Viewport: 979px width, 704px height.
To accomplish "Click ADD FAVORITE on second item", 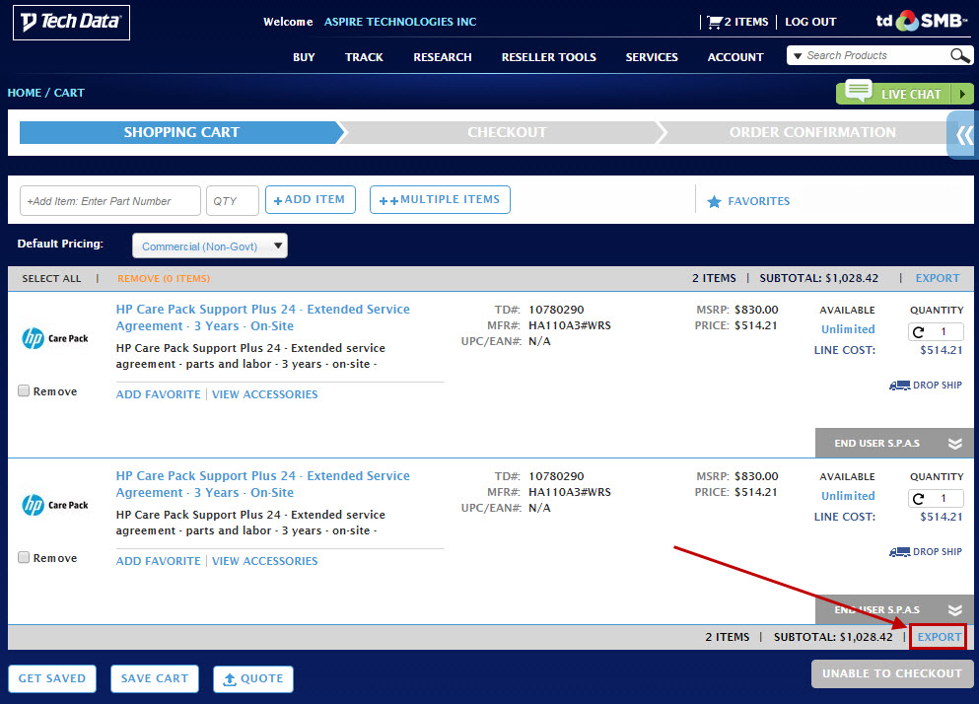I will [x=158, y=562].
